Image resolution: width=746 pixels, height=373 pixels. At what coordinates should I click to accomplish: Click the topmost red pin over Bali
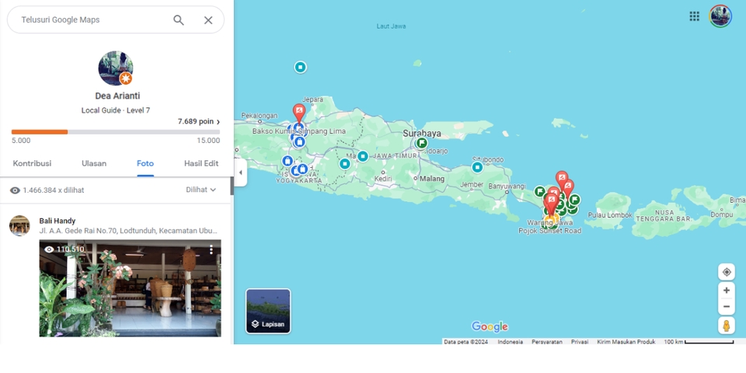point(562,180)
